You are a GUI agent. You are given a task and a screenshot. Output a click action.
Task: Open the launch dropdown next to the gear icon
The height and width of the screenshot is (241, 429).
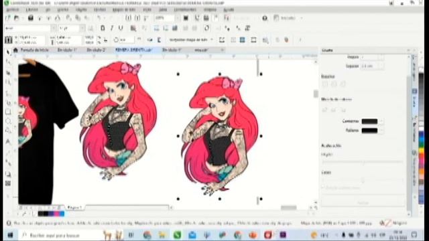302,18
